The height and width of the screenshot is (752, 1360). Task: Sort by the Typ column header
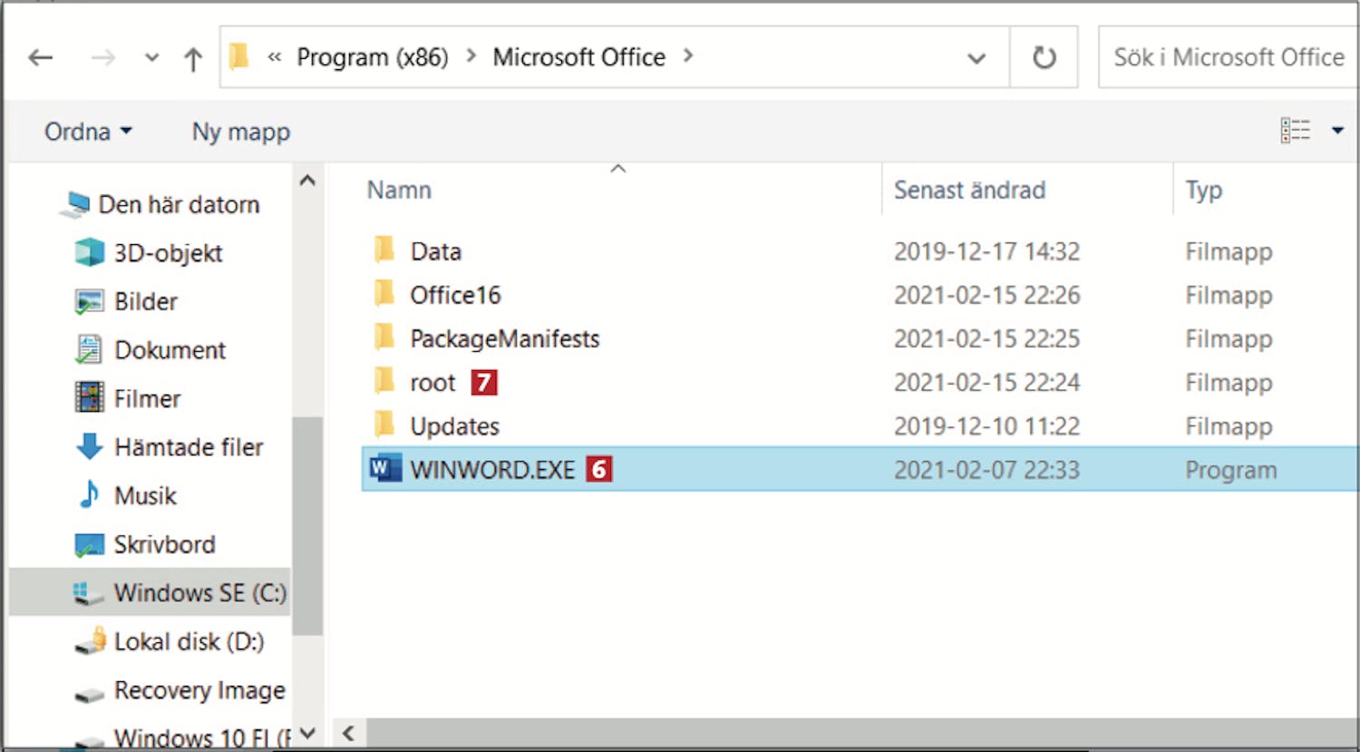[1204, 190]
